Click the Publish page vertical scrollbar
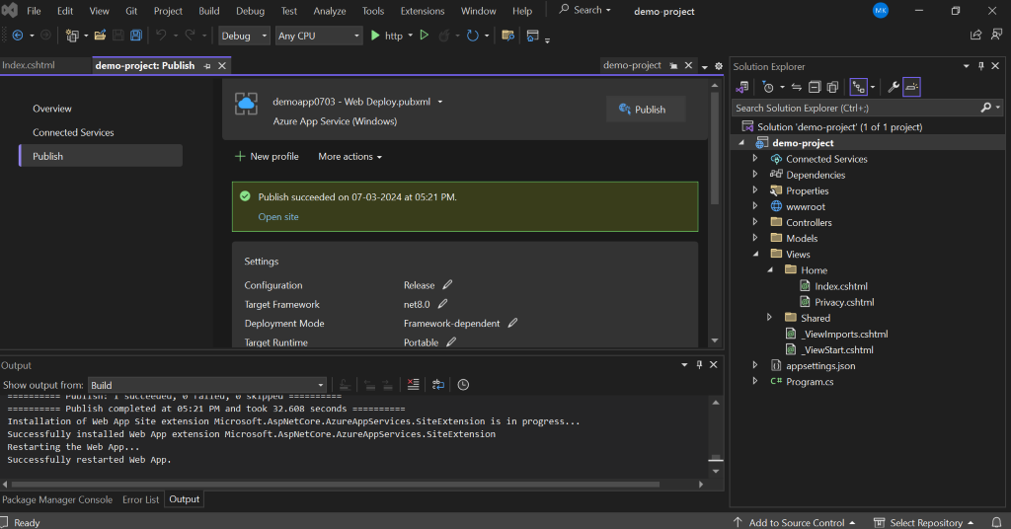1011x529 pixels. pyautogui.click(x=715, y=148)
